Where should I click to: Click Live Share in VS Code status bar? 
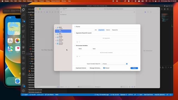point(49,94)
